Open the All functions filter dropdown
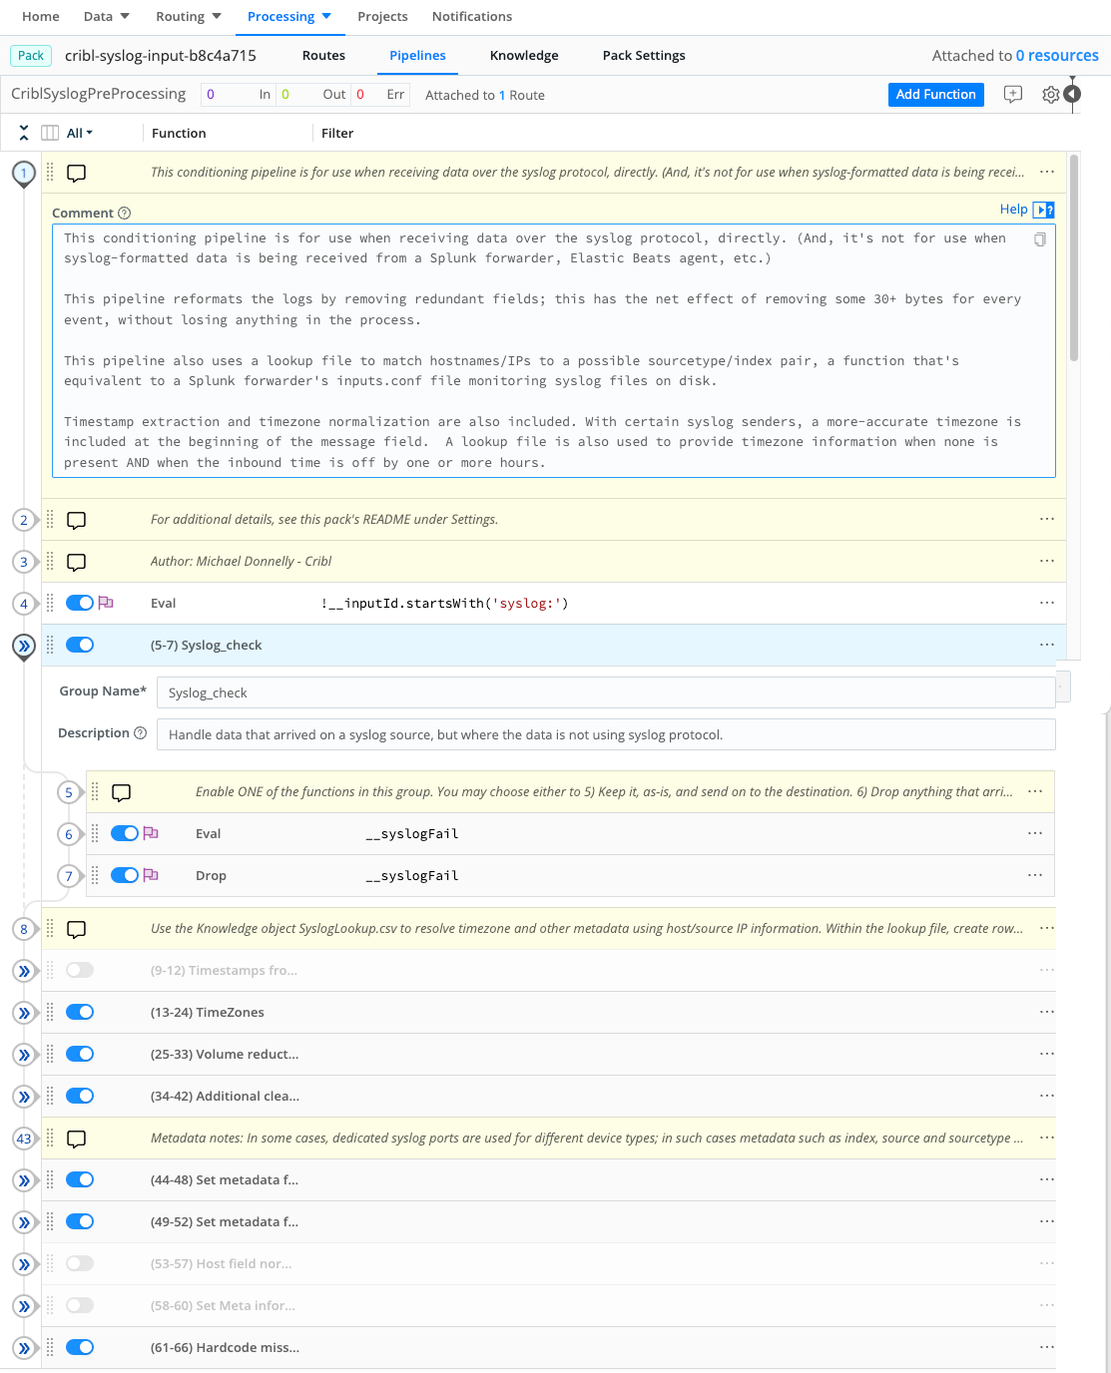The width and height of the screenshot is (1111, 1373). pyautogui.click(x=76, y=132)
